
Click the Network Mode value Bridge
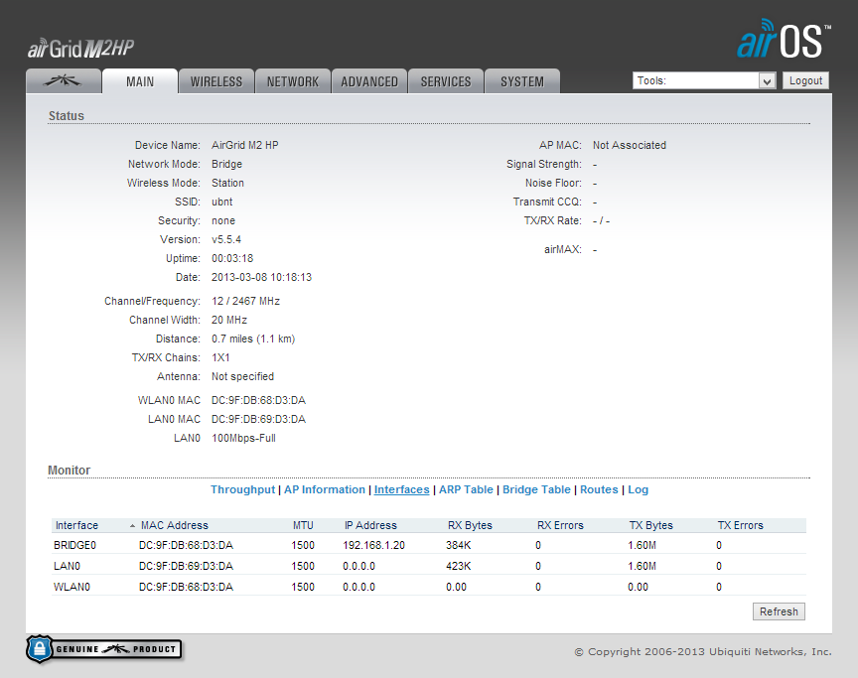(226, 164)
